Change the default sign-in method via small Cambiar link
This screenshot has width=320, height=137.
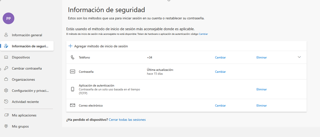(203, 34)
